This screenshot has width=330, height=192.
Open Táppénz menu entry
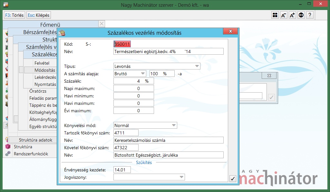coord(43,105)
